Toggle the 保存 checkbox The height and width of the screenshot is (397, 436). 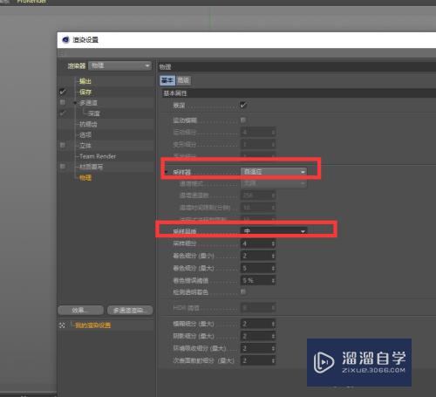tap(63, 92)
